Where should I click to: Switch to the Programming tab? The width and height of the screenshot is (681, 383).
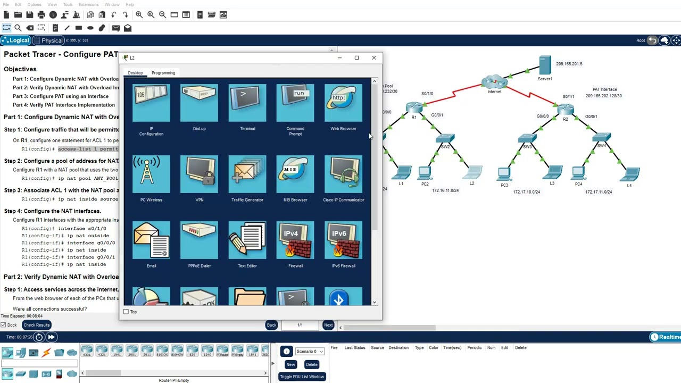(163, 73)
